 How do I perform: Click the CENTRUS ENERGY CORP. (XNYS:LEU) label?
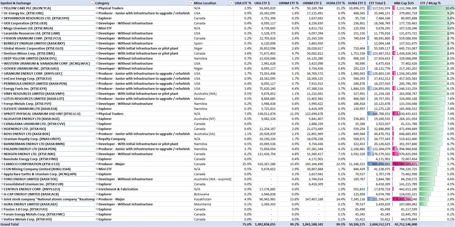tap(32, 189)
